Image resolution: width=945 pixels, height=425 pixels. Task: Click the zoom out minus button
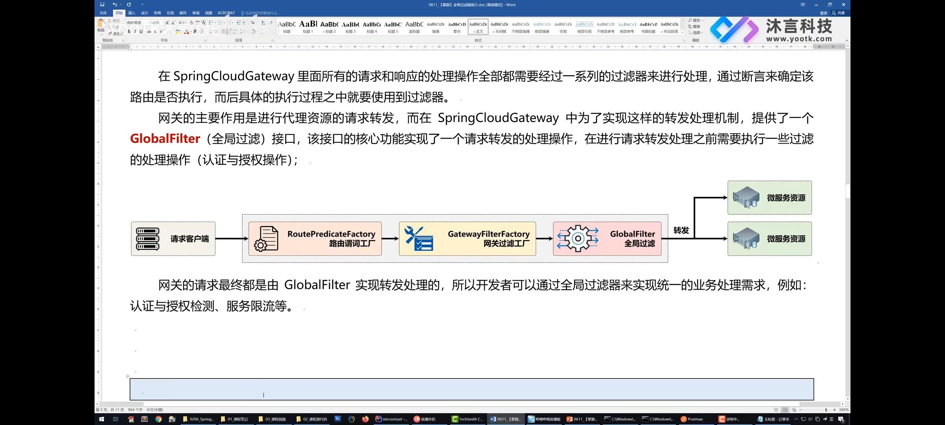pos(800,410)
